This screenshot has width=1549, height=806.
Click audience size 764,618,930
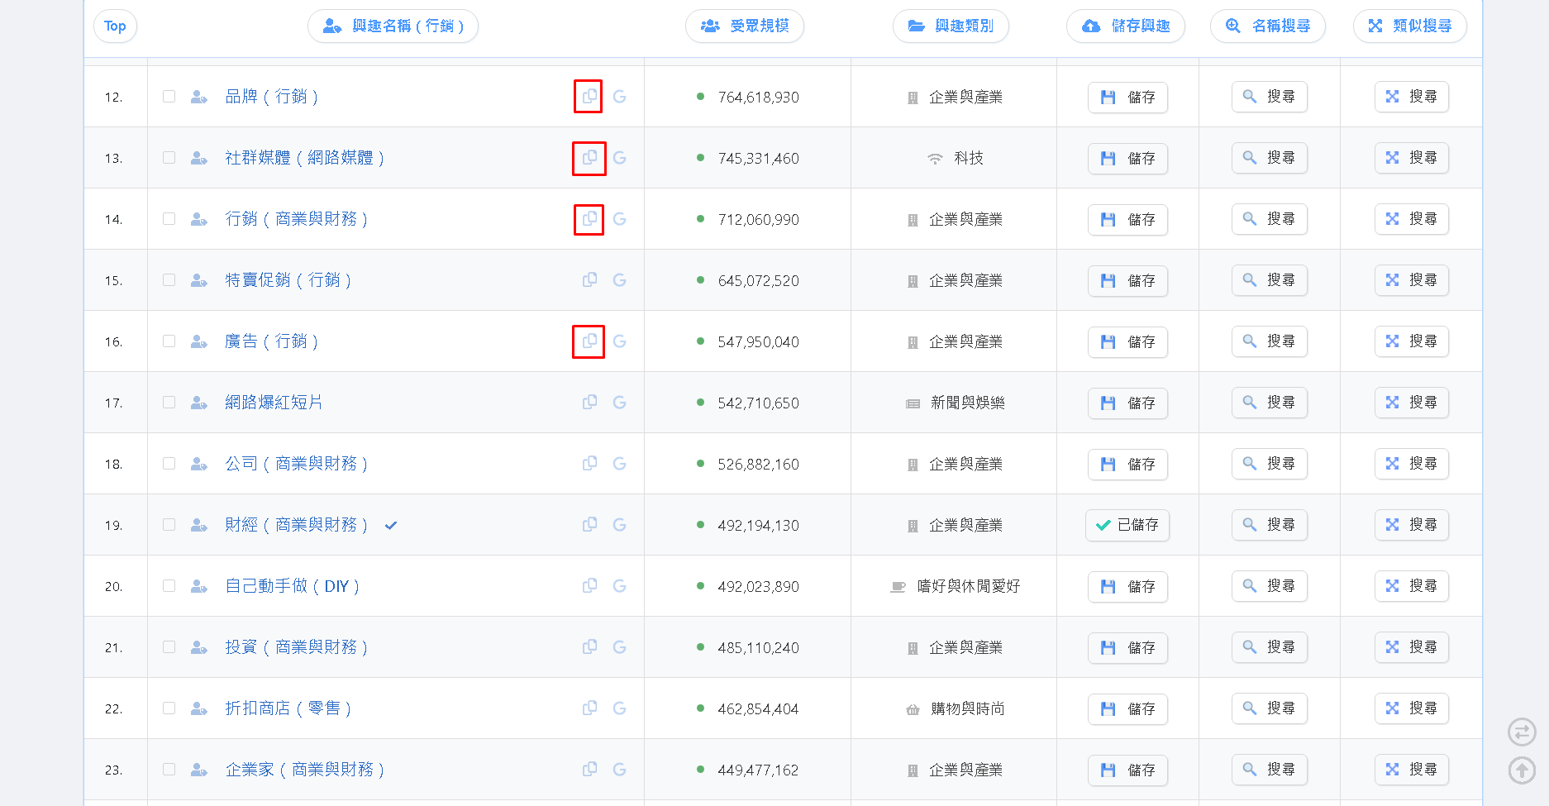coord(758,97)
